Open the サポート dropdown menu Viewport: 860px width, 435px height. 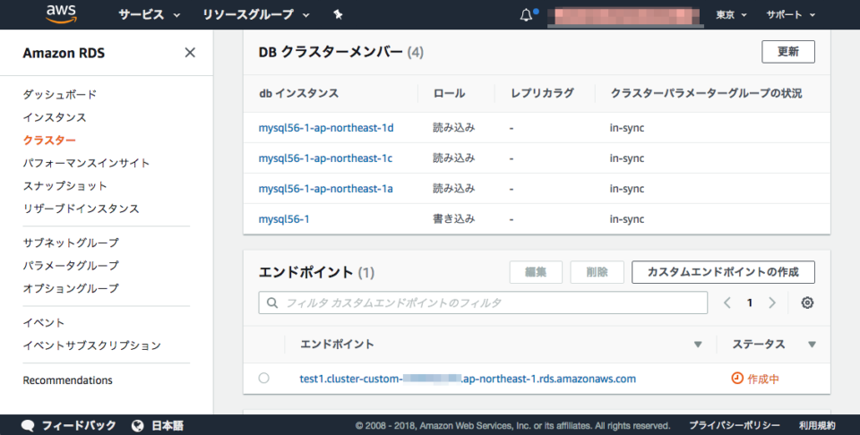click(791, 15)
